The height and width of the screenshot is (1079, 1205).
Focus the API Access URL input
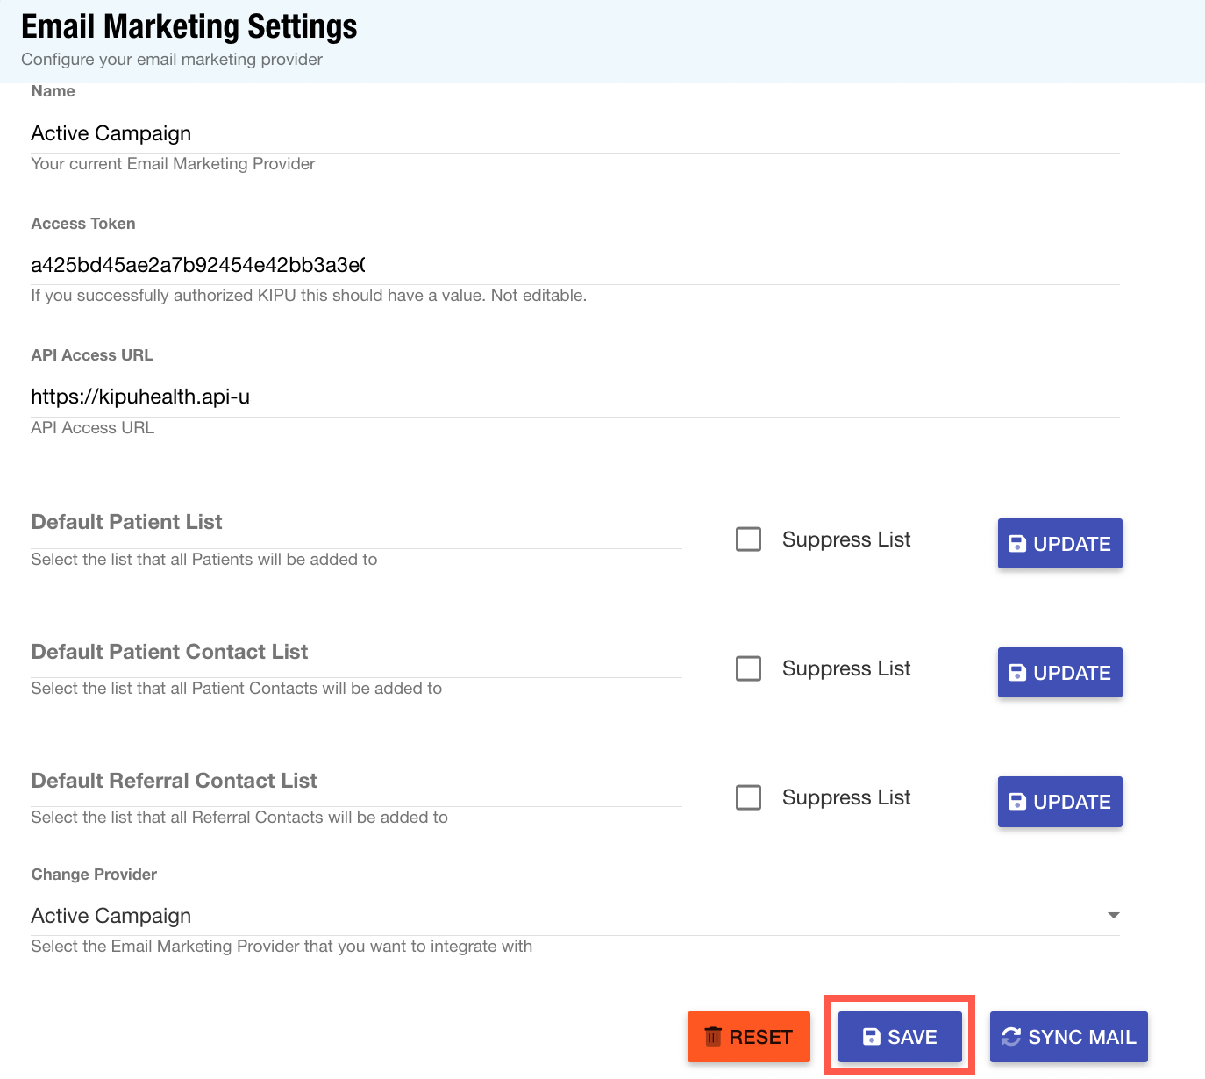[574, 397]
